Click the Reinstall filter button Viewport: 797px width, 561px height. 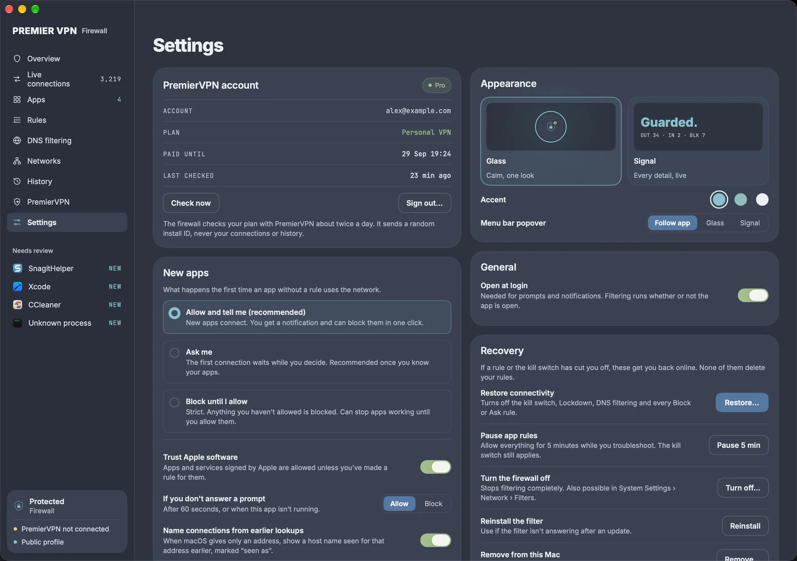click(x=745, y=526)
